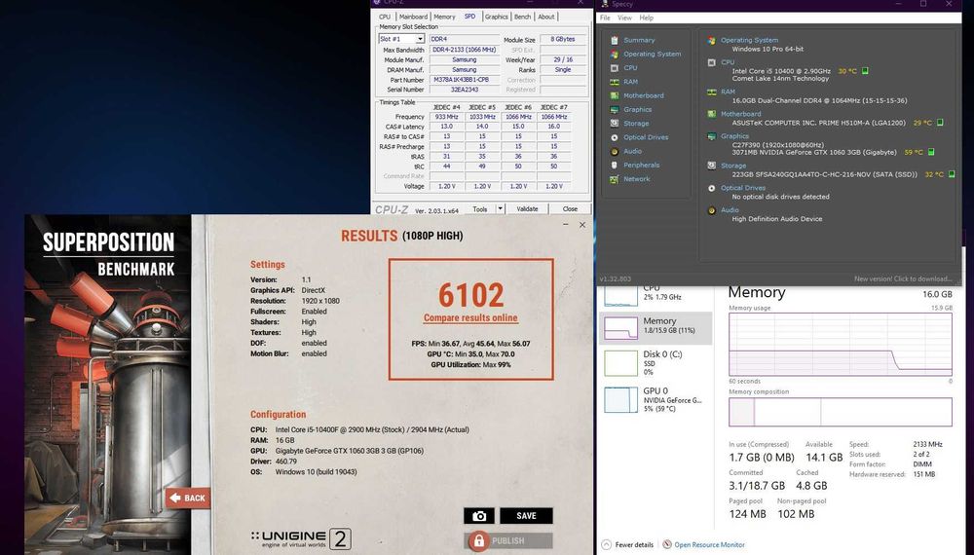Click the Compare results online link
Image resolution: width=974 pixels, height=555 pixels.
pos(470,317)
